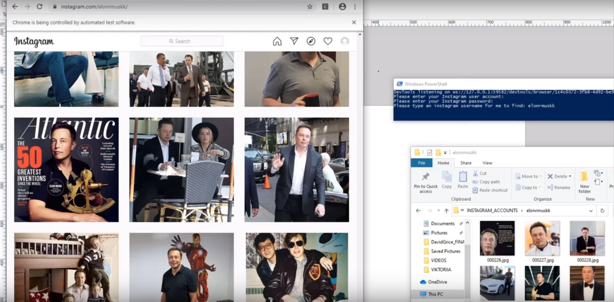The height and width of the screenshot is (302, 614).
Task: Reload the Instagram page
Action: pos(40,7)
